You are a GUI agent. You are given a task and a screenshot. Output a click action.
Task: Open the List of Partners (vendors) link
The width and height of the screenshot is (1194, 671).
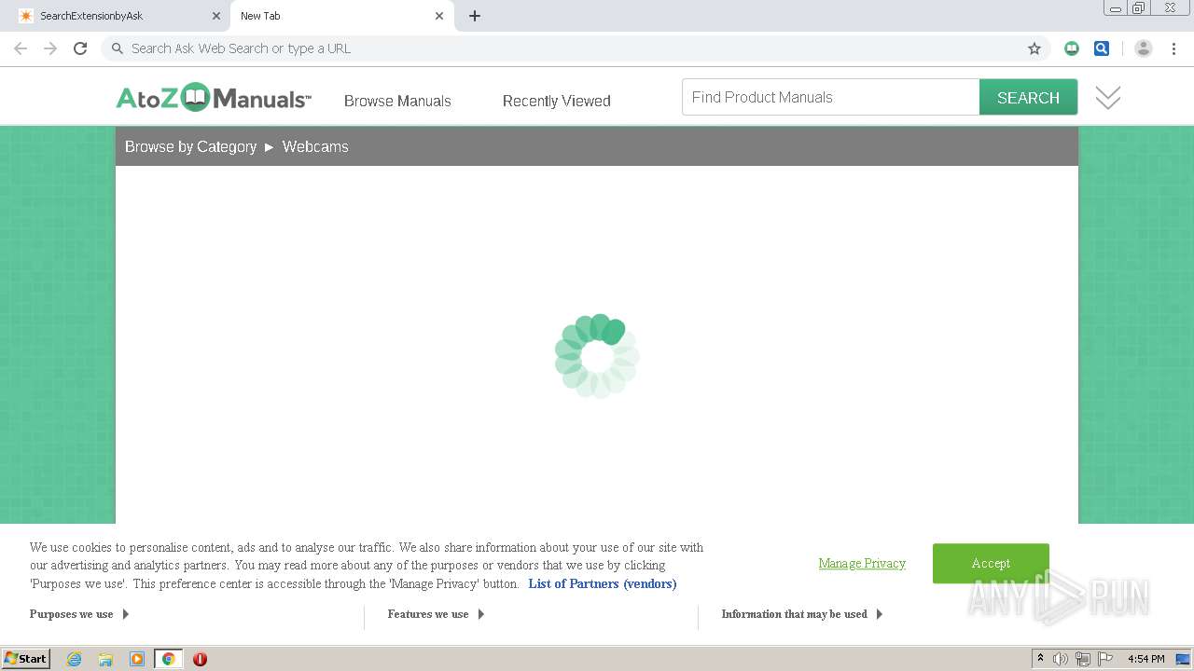pyautogui.click(x=603, y=583)
